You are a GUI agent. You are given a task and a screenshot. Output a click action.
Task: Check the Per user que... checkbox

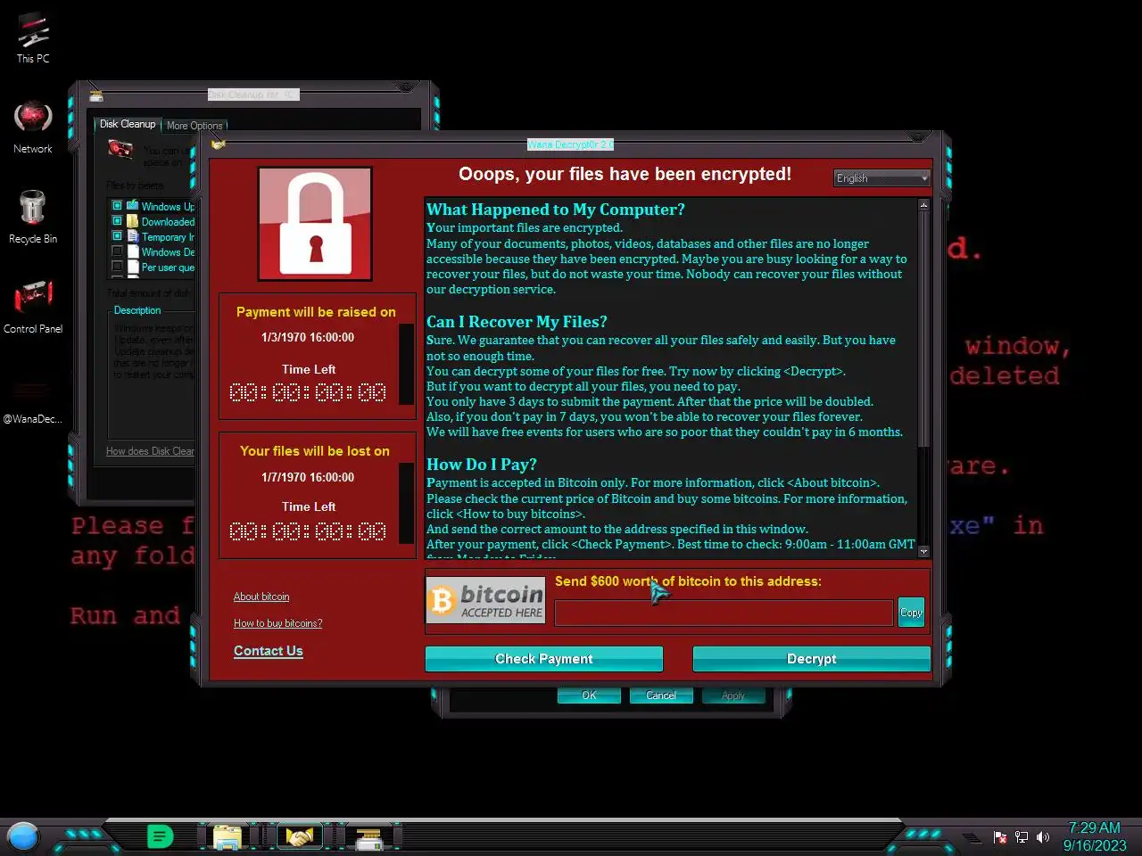click(x=117, y=267)
